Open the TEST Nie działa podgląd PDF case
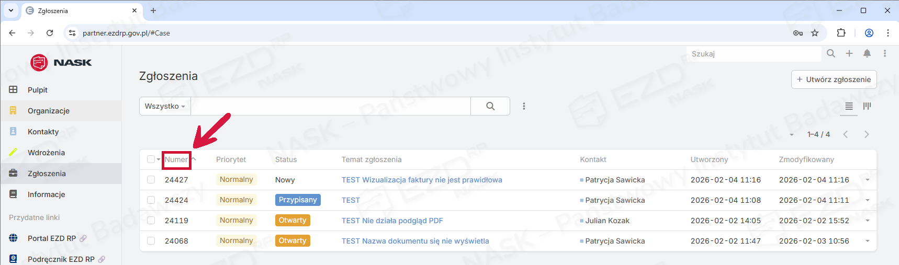This screenshot has height=265, width=899. click(x=392, y=221)
